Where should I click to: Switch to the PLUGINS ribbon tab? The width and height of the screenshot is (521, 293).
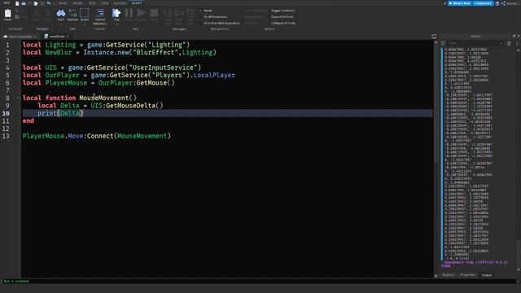pos(120,3)
